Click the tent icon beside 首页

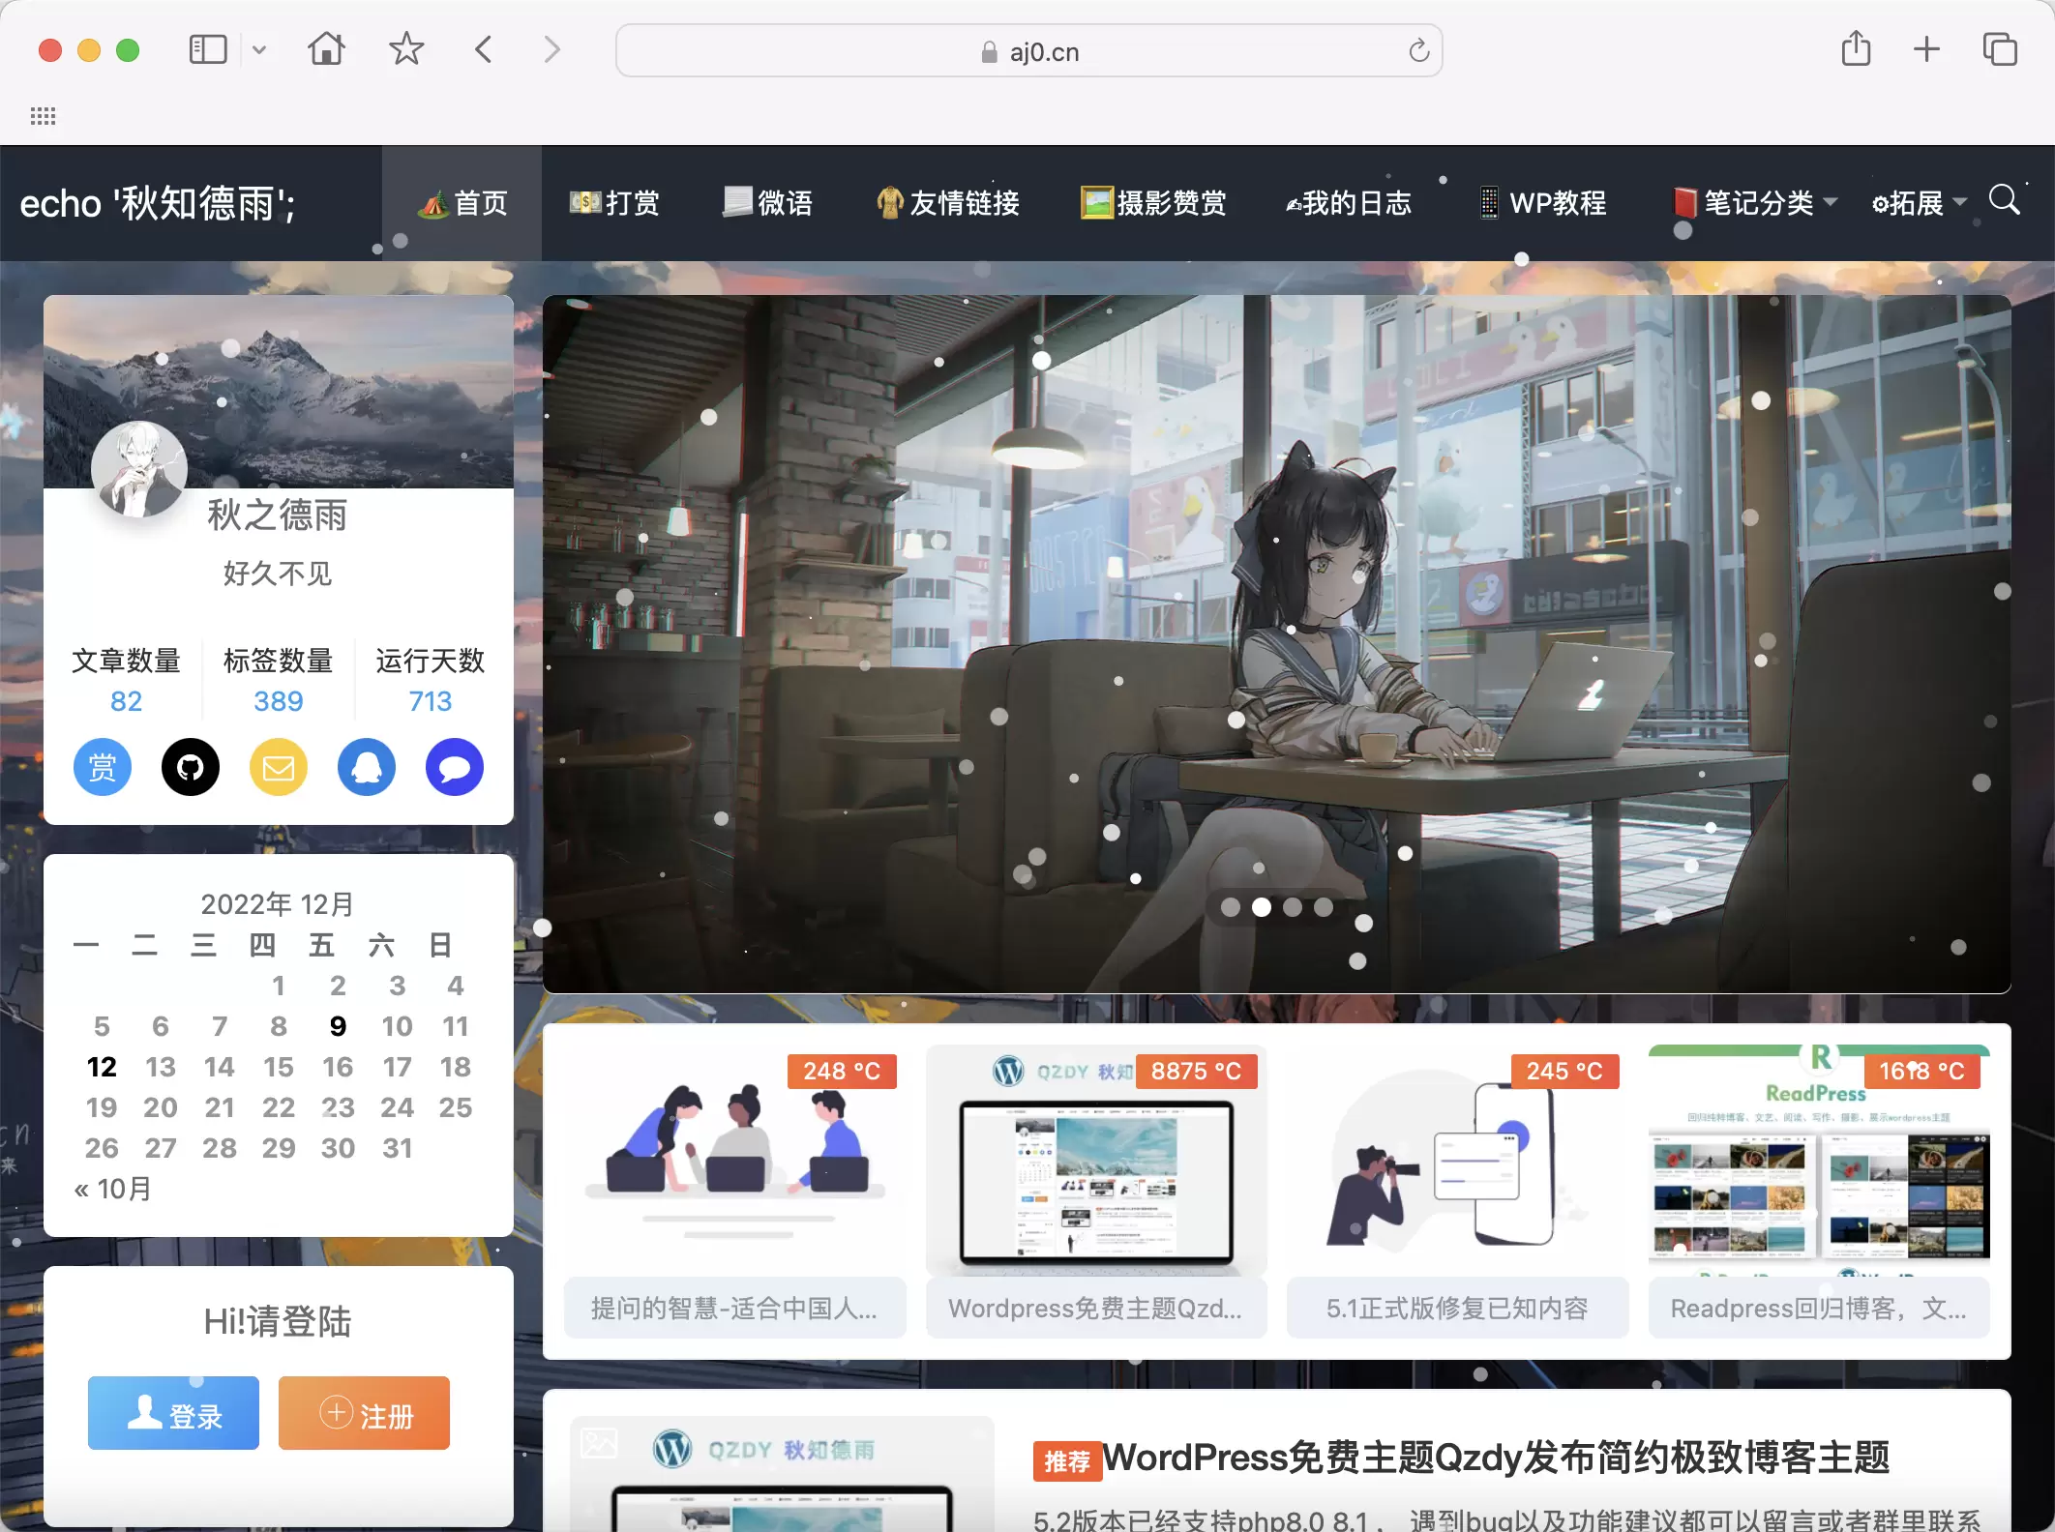pos(434,202)
